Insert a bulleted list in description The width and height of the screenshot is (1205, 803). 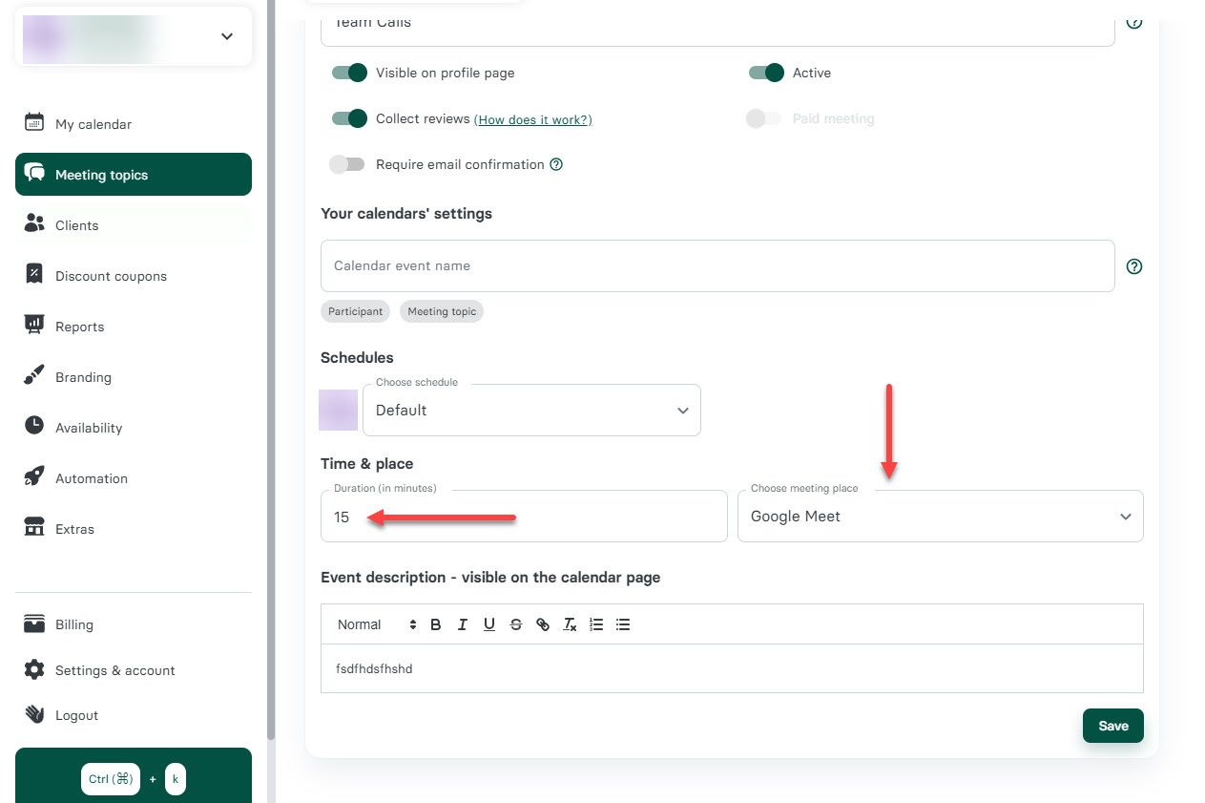tap(623, 624)
